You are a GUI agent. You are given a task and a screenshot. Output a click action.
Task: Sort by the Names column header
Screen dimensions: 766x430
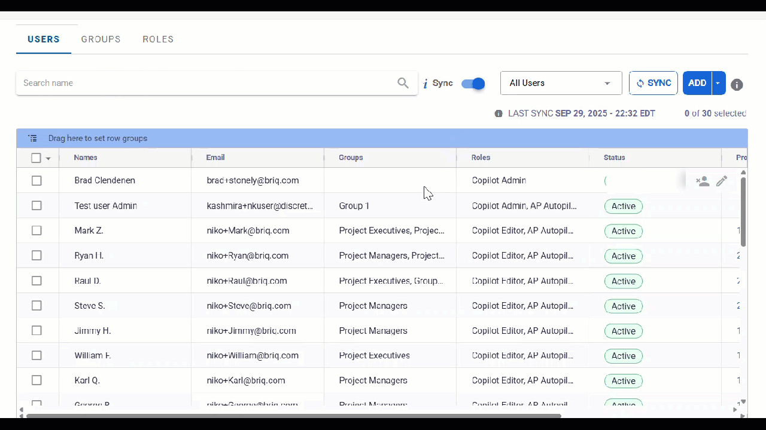click(86, 158)
